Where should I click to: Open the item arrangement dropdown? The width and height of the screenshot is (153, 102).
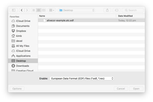point(52,10)
